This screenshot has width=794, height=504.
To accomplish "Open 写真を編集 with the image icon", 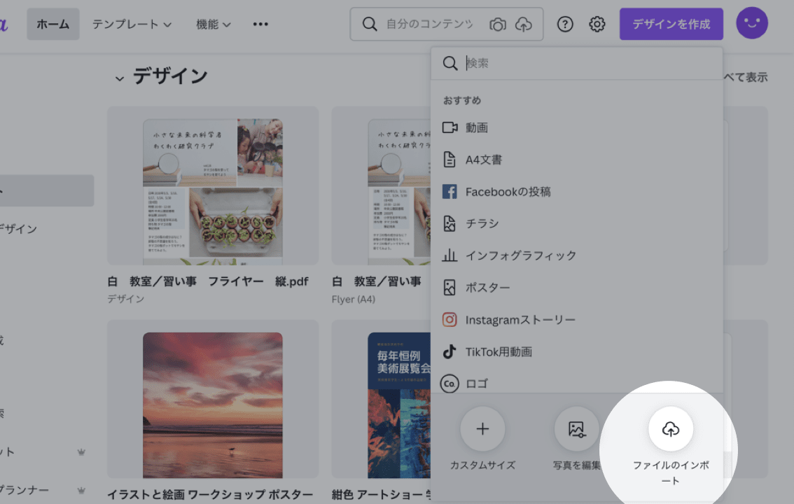I will coord(576,428).
